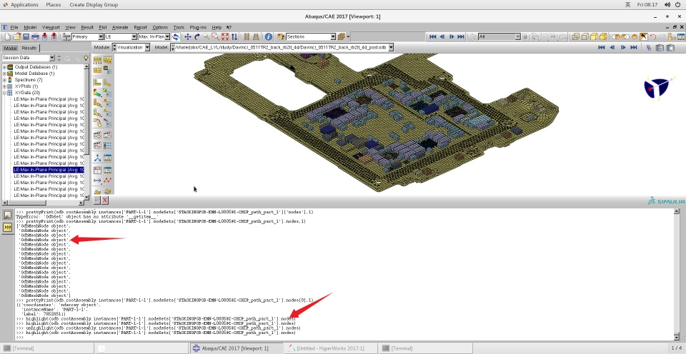
Task: Auto-fit view red arrows icon
Action: (225, 36)
